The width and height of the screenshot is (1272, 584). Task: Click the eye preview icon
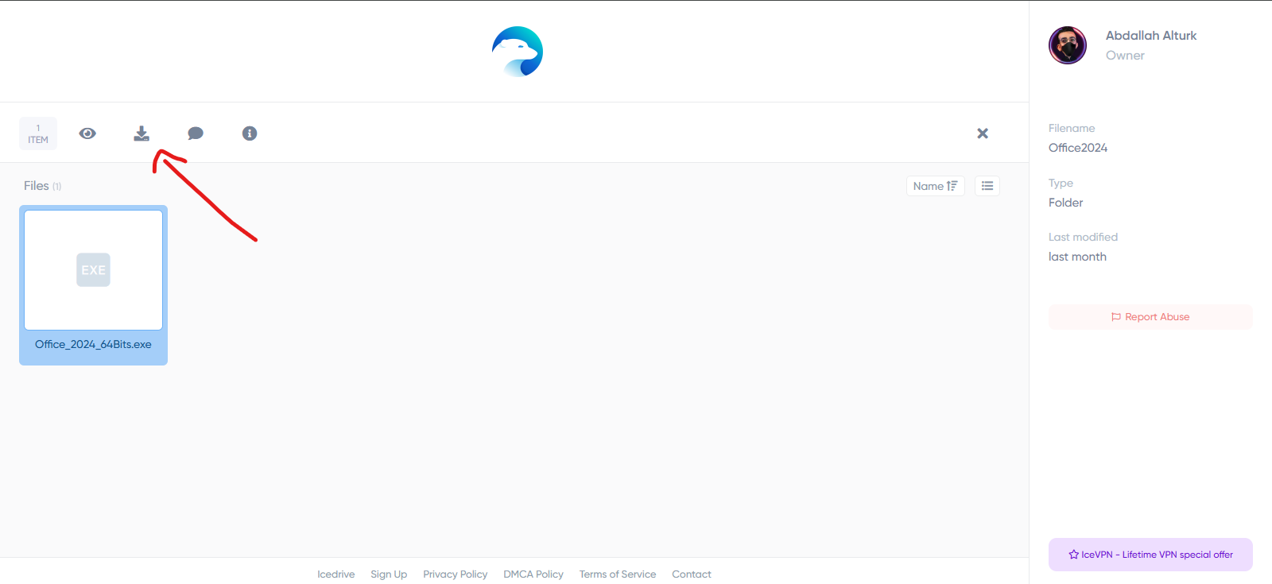click(87, 133)
